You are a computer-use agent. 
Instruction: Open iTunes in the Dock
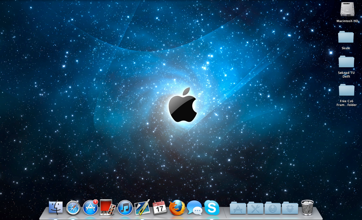coord(125,208)
